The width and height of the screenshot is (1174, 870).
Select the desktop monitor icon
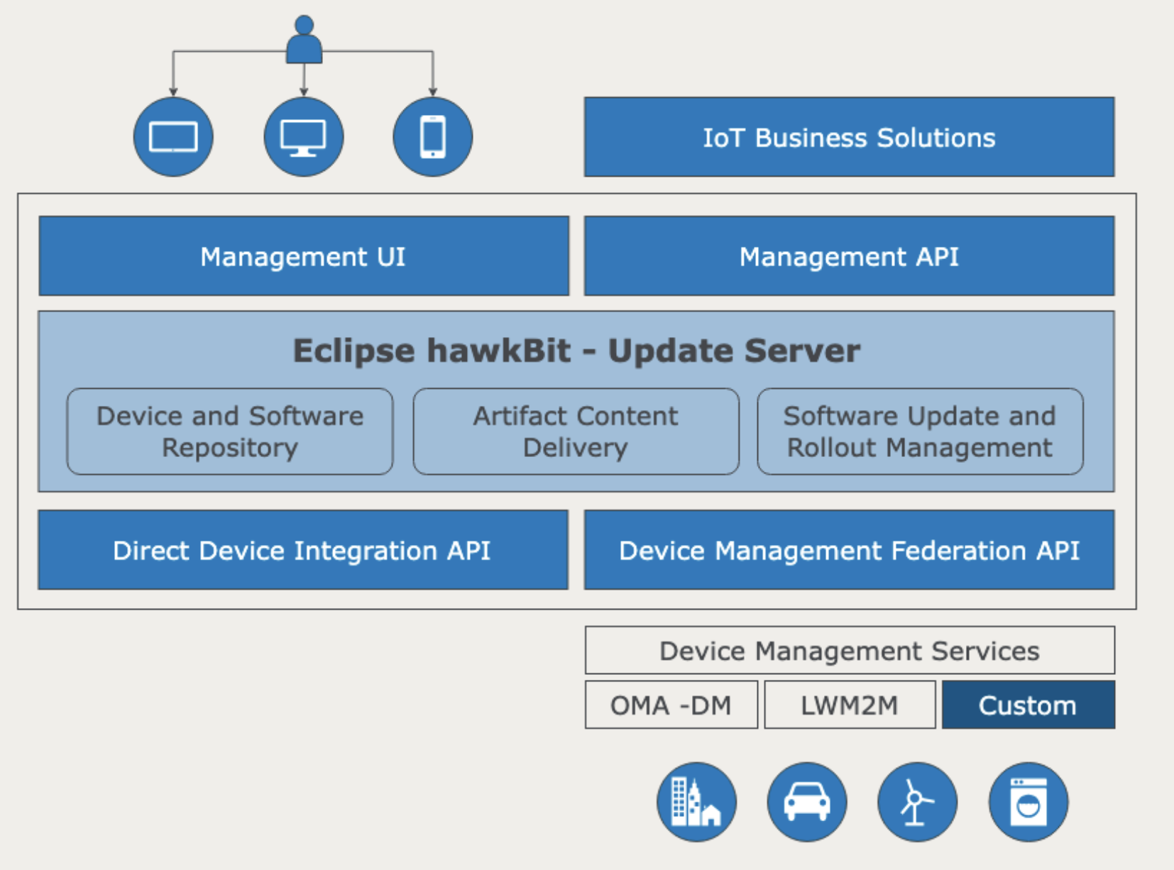(303, 137)
